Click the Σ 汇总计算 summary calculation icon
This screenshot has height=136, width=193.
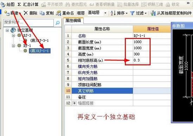pos(19,5)
